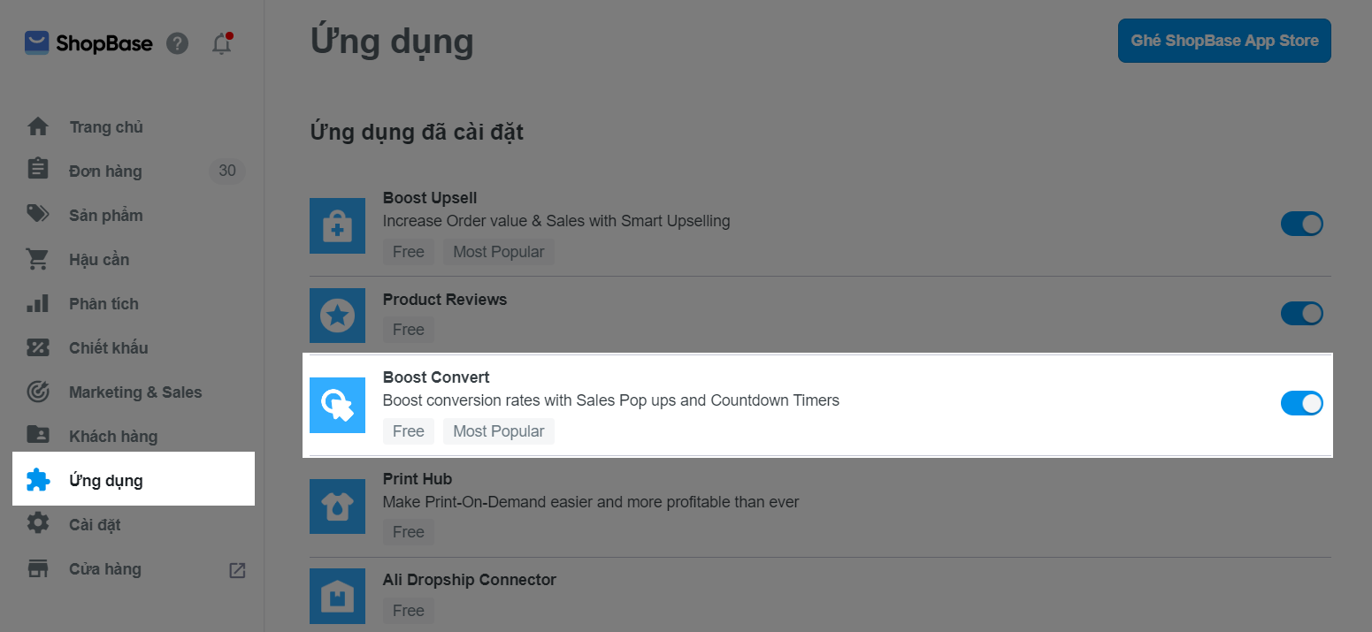This screenshot has height=632, width=1372.
Task: Click the Print Hub shirt icon
Action: pyautogui.click(x=337, y=506)
